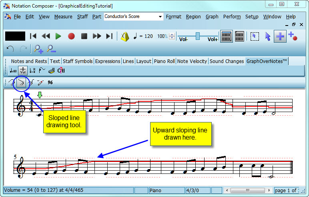Switch to the Piano Roll tab

pos(164,61)
